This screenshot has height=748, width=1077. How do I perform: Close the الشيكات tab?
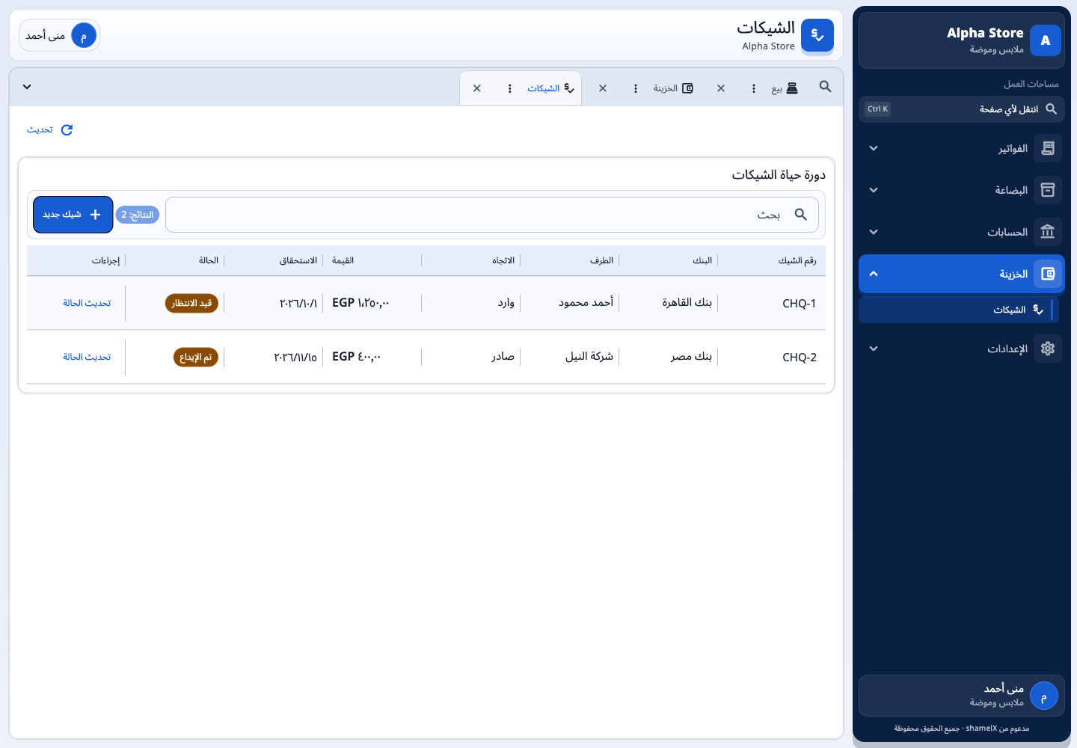click(x=477, y=88)
